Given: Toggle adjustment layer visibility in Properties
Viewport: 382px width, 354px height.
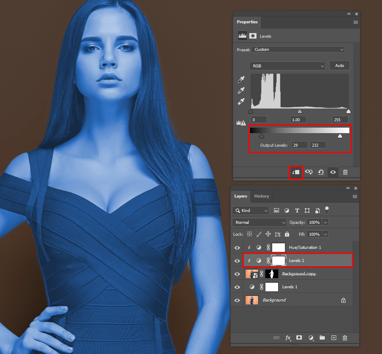Looking at the screenshot, I should (x=333, y=172).
